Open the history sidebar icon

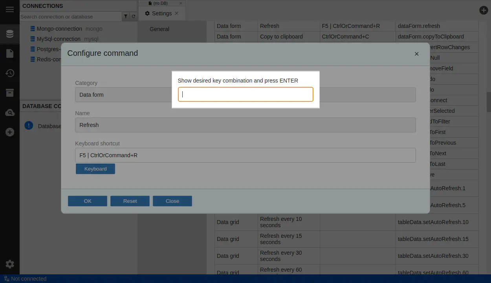coord(10,73)
